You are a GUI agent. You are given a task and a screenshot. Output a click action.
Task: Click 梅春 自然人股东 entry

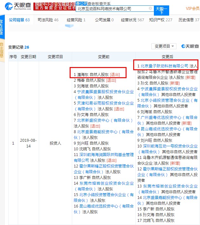click(95, 80)
